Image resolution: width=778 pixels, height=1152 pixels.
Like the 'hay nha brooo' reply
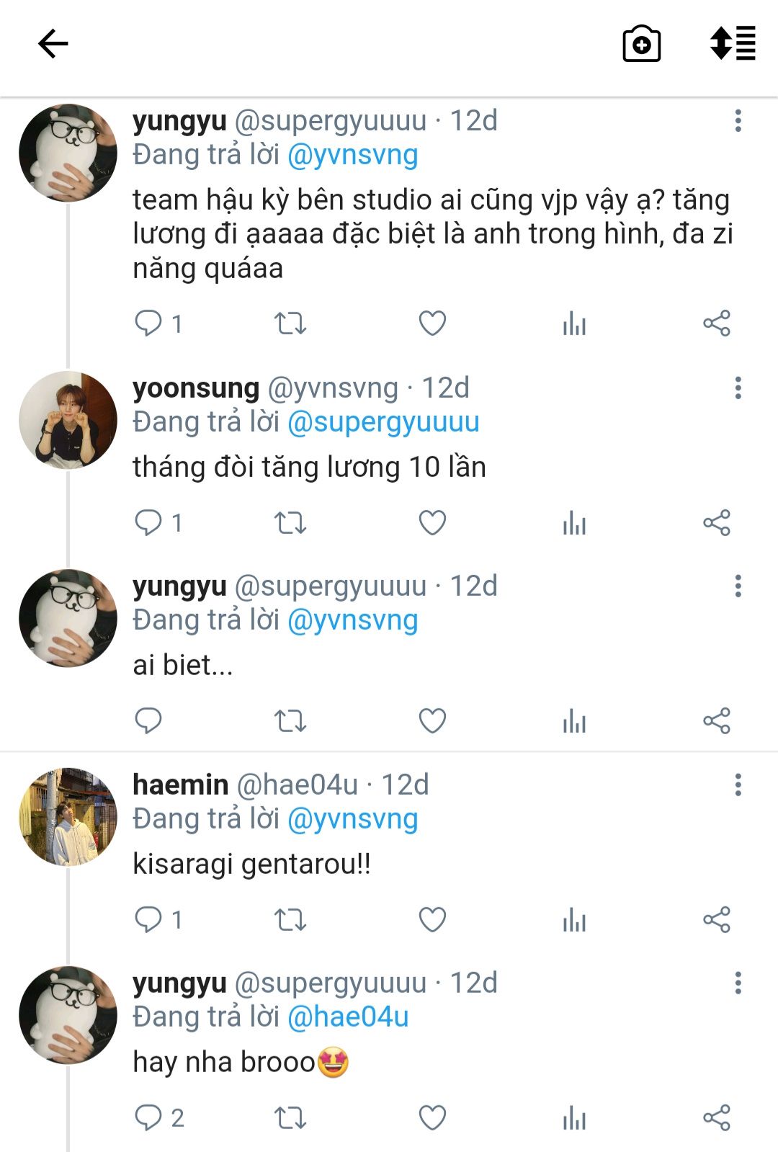click(x=432, y=1117)
